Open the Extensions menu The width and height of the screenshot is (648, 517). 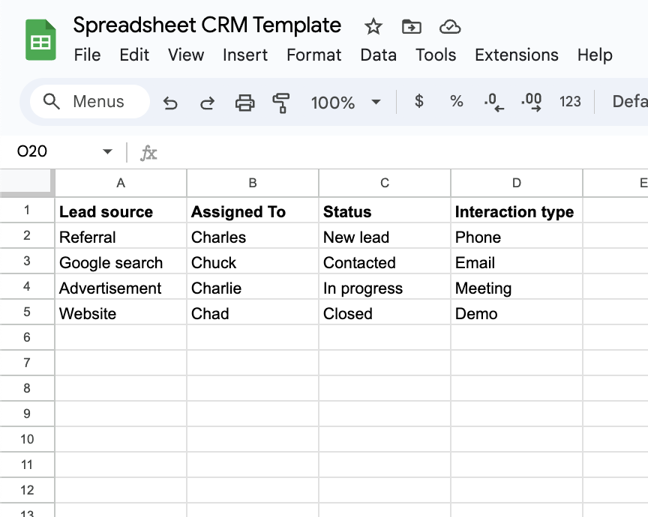tap(517, 55)
